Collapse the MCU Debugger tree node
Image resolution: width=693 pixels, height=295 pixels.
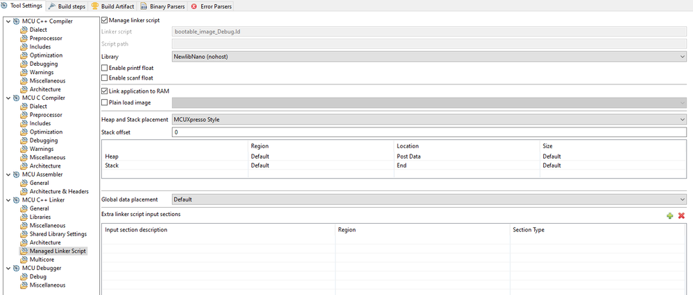point(8,268)
